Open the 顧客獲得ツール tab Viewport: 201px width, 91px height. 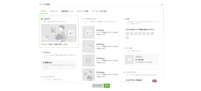click(x=67, y=11)
